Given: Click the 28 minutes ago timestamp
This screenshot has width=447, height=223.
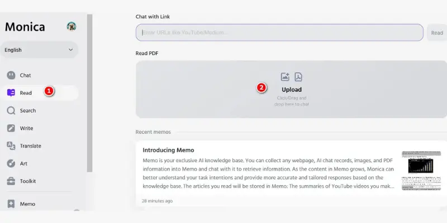Looking at the screenshot, I should tap(157, 201).
